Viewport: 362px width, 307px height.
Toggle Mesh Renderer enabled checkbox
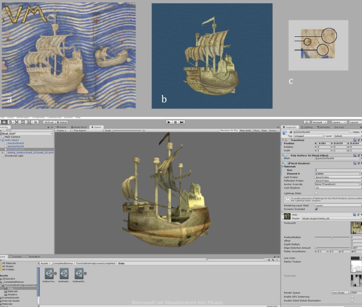(x=289, y=163)
